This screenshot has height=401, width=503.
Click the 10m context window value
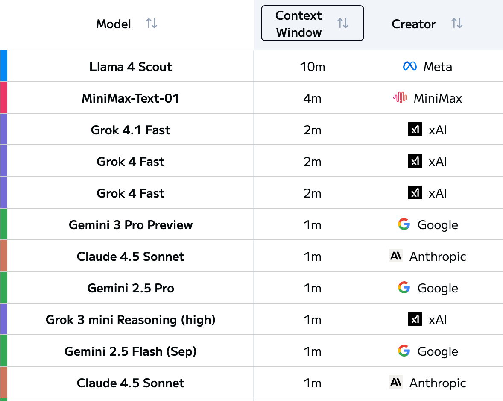tap(313, 67)
